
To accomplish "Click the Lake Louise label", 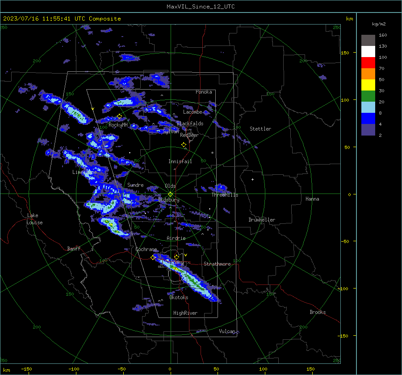I will (34, 219).
